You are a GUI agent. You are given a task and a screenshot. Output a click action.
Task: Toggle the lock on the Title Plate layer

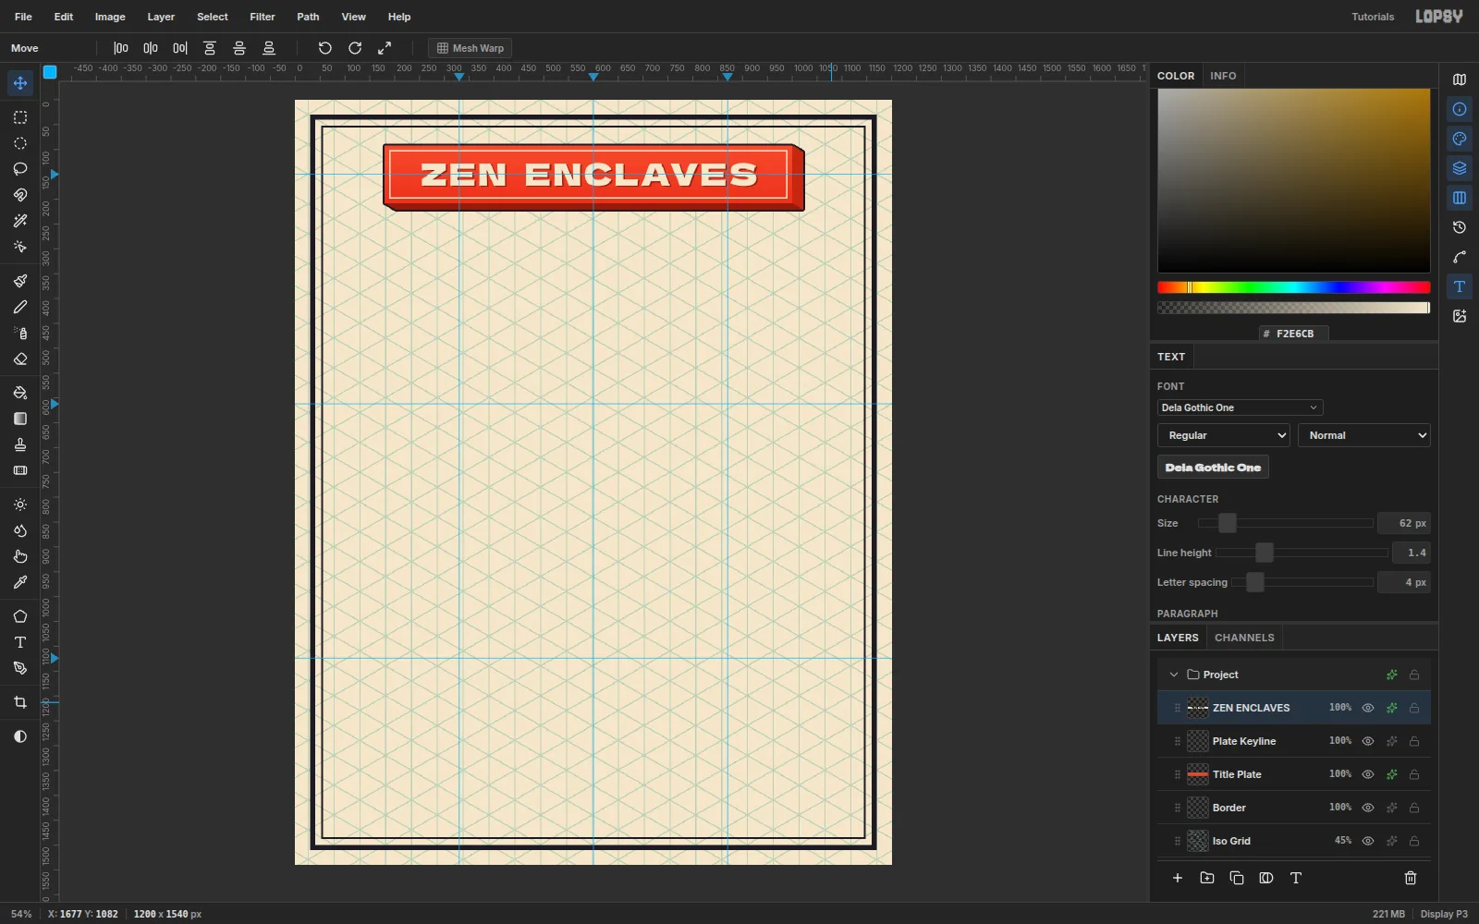[1414, 774]
